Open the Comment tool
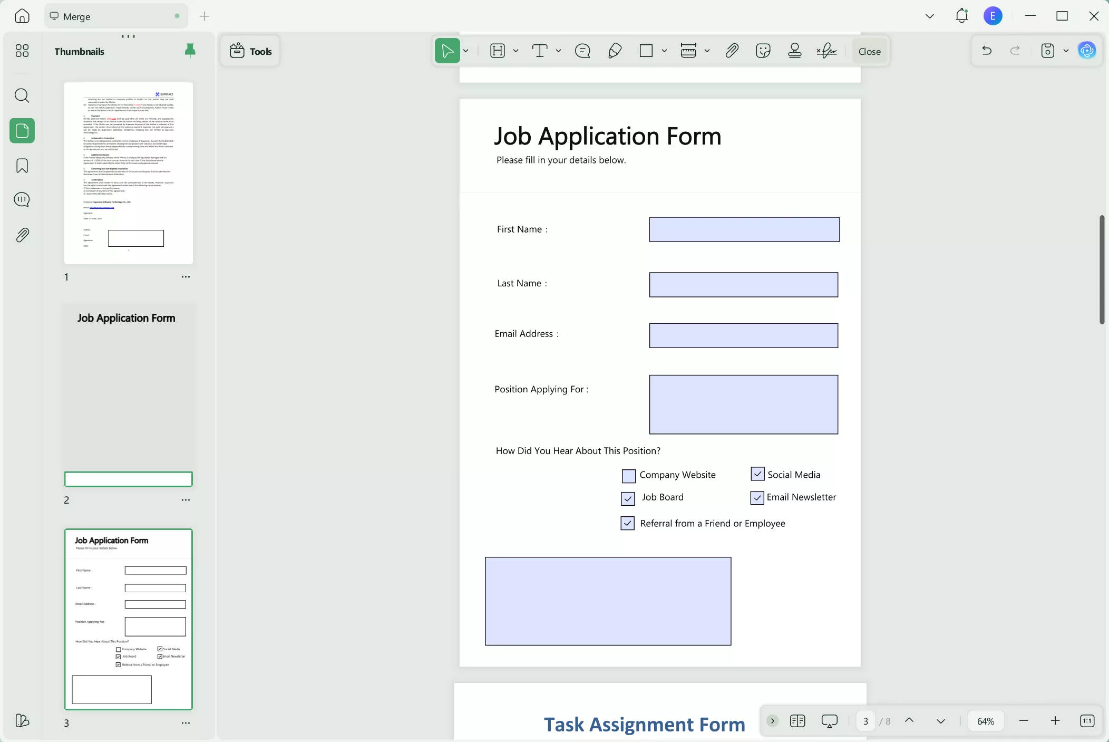This screenshot has width=1109, height=742. point(581,51)
